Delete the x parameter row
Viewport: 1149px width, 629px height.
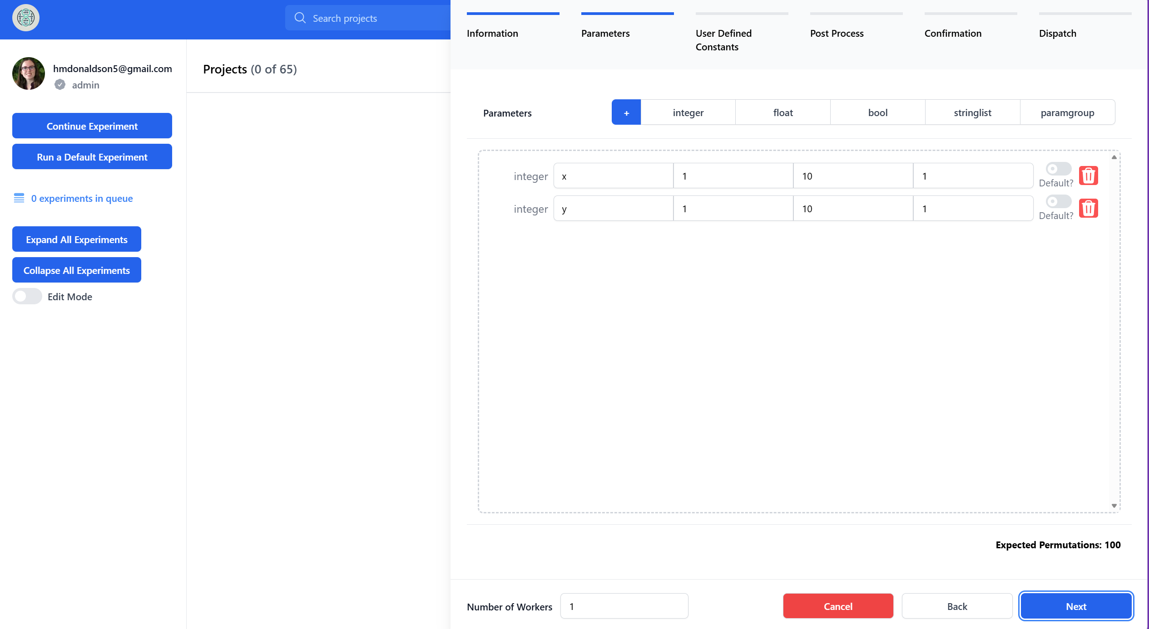point(1089,176)
